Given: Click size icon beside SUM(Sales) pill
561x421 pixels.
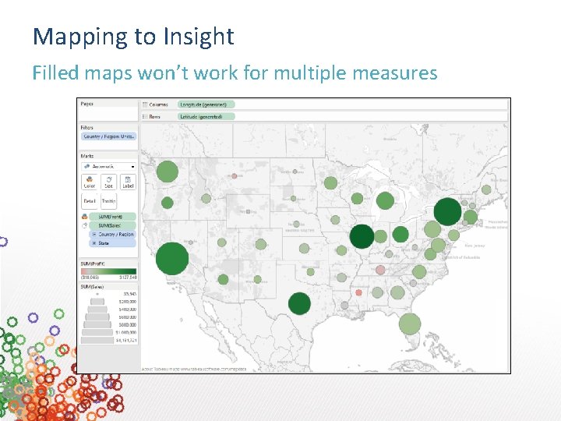Looking at the screenshot, I should pos(85,225).
